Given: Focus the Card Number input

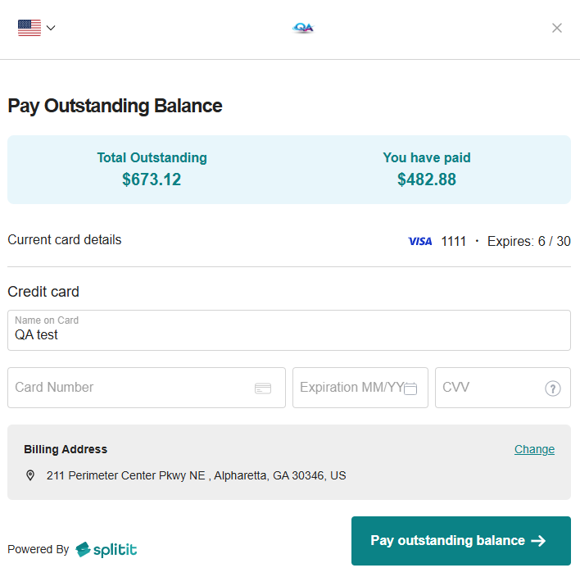Looking at the screenshot, I should 147,388.
